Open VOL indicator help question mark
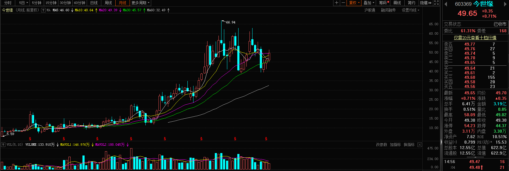Viewport: 509px width, 171px height. click(x=3, y=145)
